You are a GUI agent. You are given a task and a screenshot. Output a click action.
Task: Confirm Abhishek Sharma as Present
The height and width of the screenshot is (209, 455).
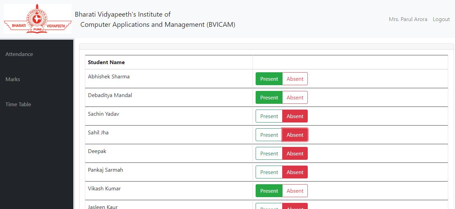[269, 79]
